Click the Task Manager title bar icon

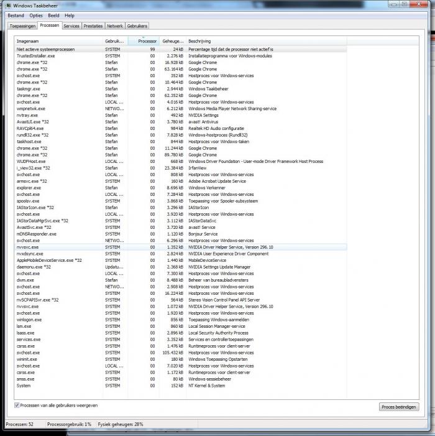click(x=9, y=6)
